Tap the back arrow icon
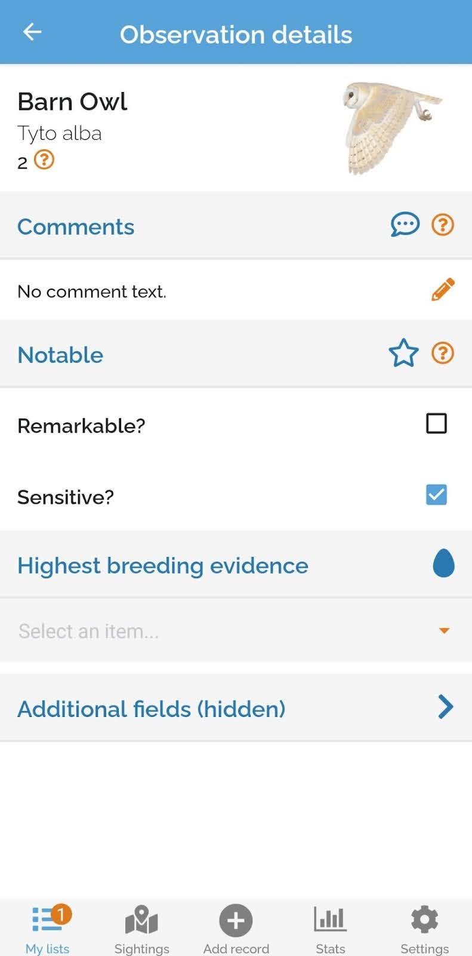The image size is (472, 956). (x=32, y=32)
